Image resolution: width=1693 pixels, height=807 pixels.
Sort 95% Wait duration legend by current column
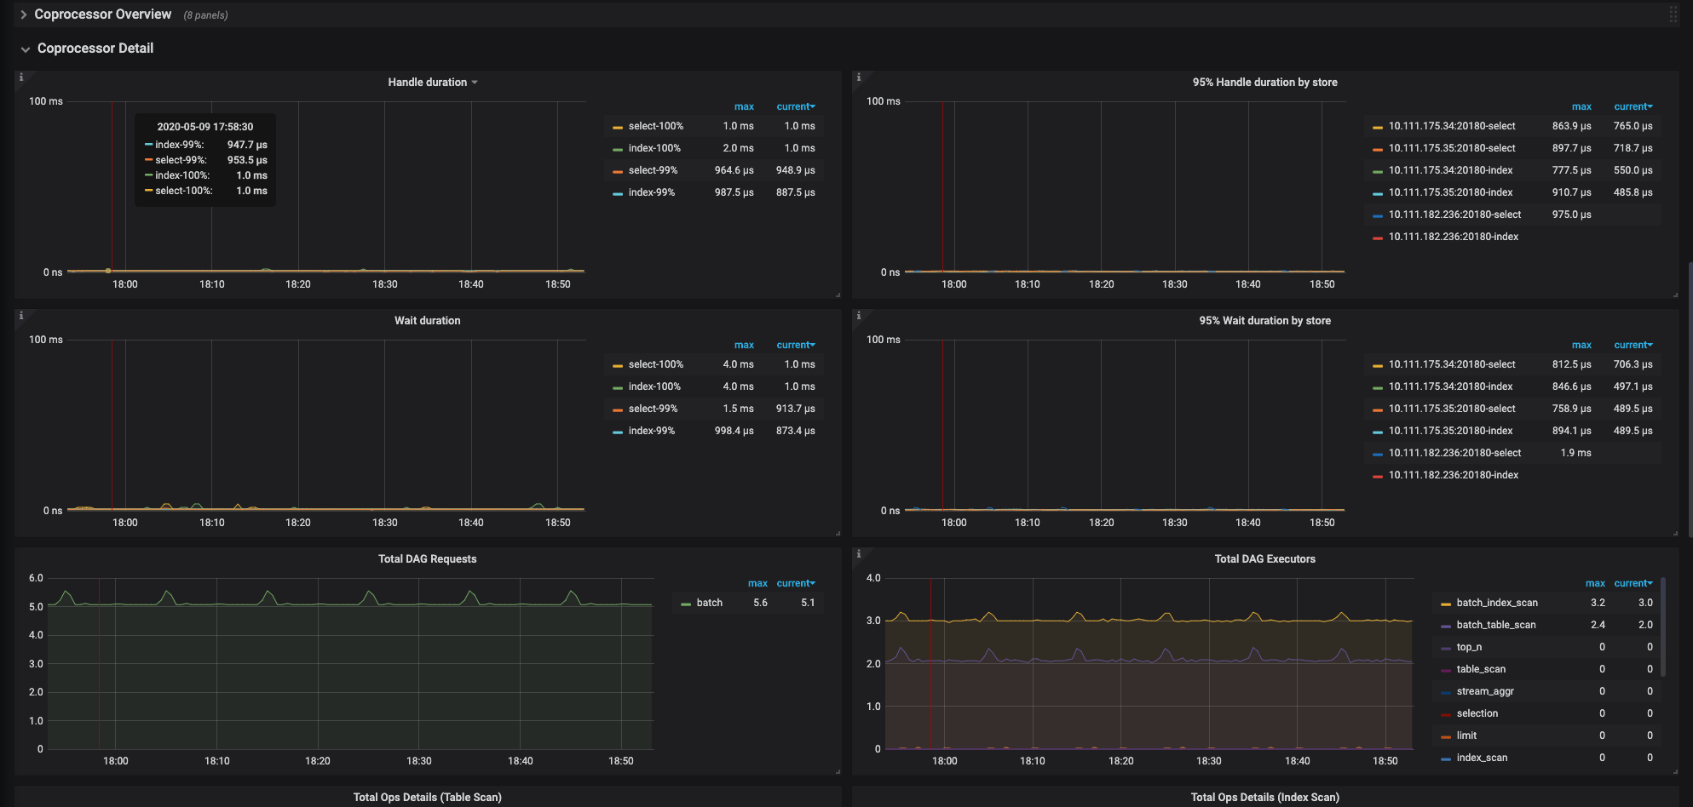(1632, 345)
